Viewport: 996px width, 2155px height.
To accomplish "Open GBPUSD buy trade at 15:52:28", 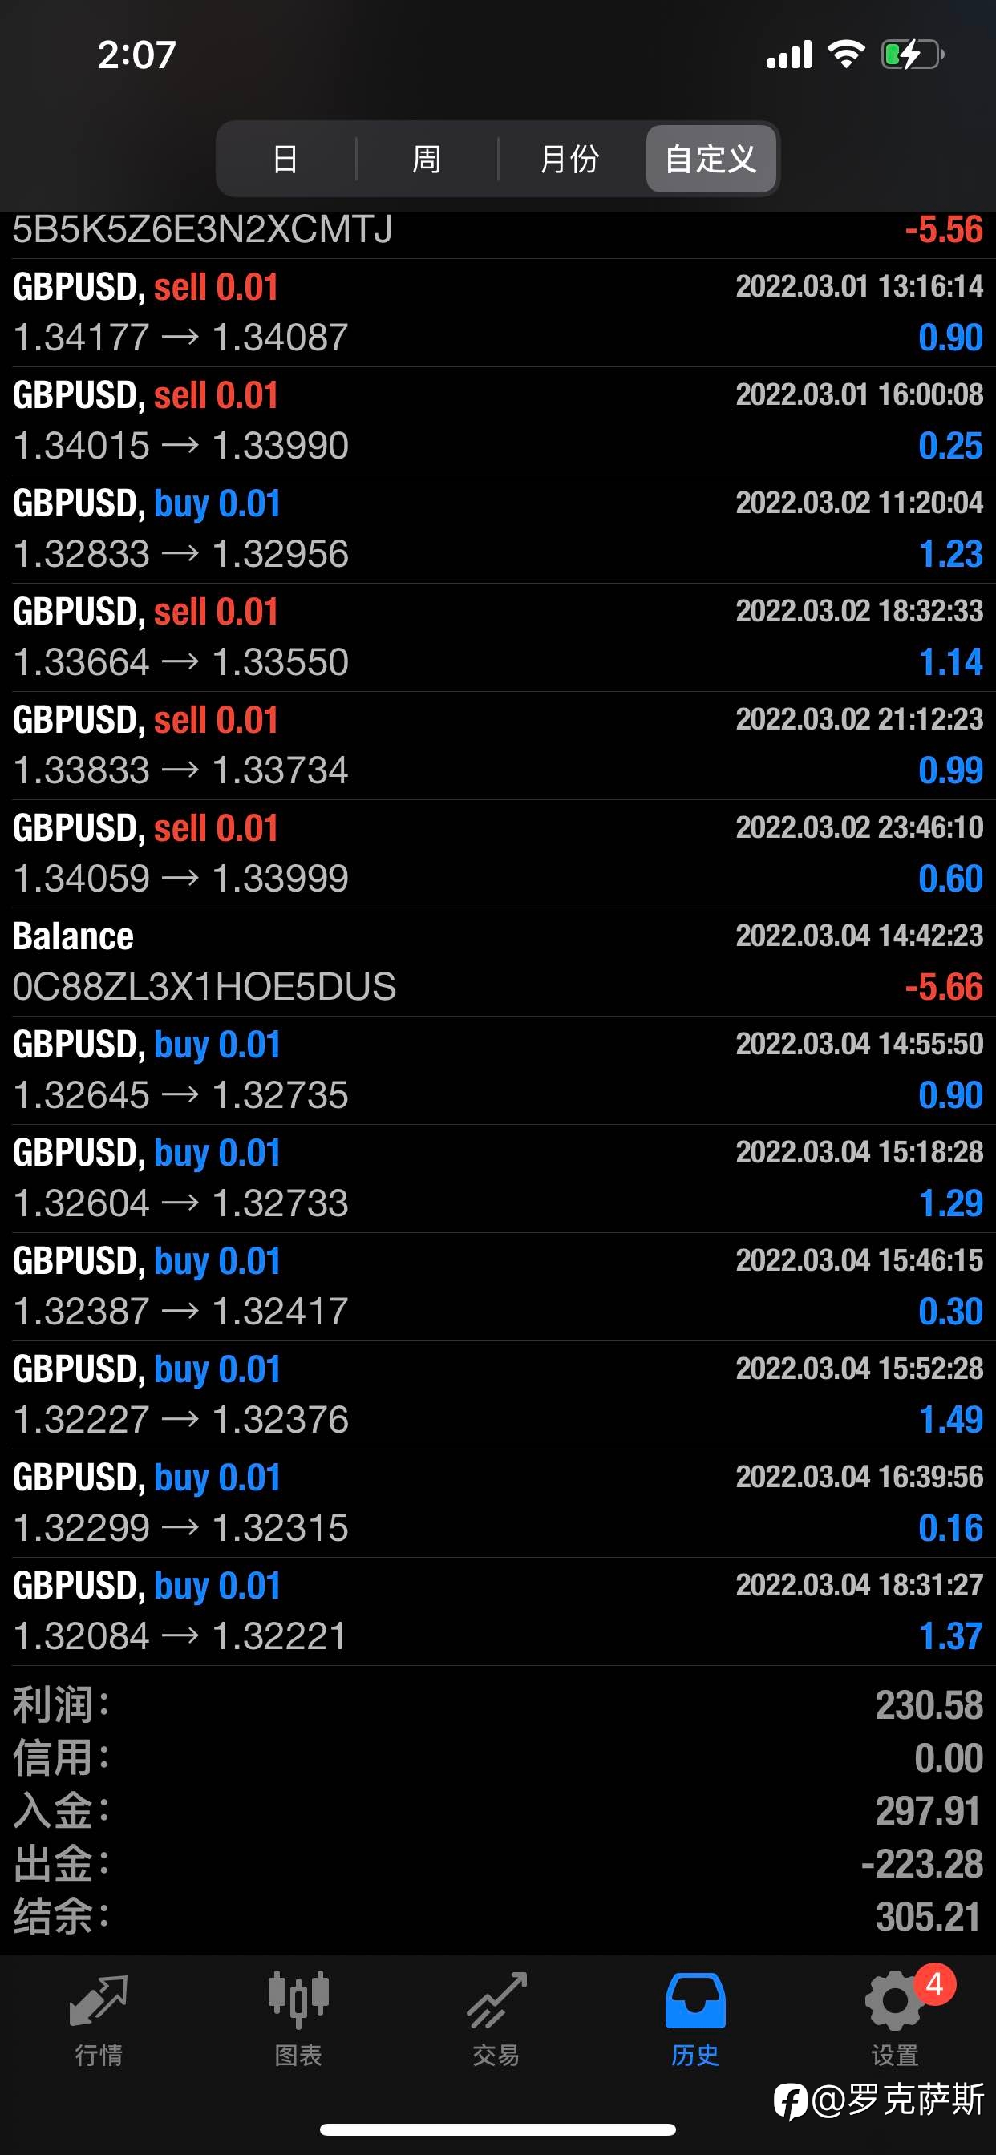I will tap(498, 1394).
